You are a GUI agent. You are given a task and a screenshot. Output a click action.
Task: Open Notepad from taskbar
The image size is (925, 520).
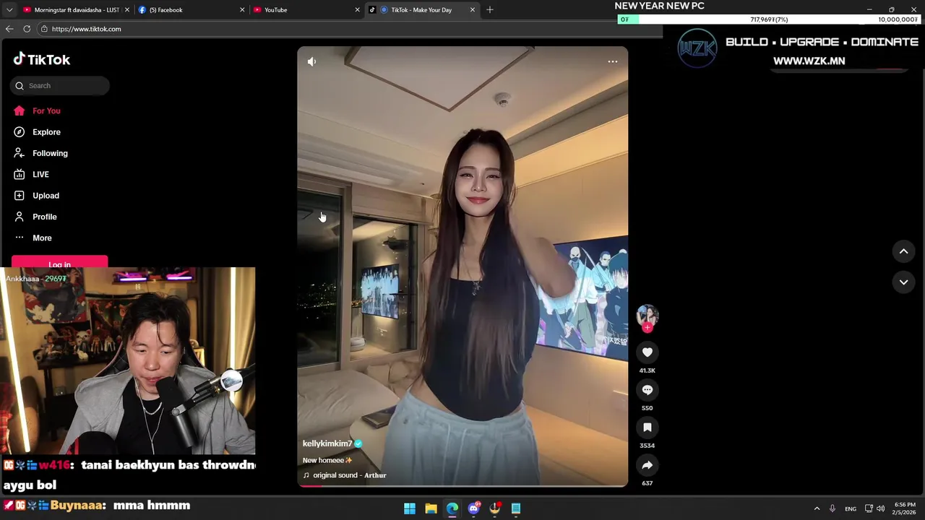click(516, 508)
